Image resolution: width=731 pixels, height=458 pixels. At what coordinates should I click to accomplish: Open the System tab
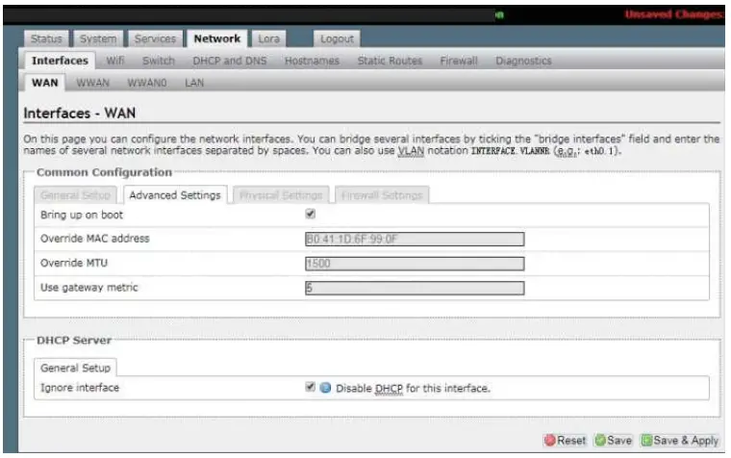point(98,38)
